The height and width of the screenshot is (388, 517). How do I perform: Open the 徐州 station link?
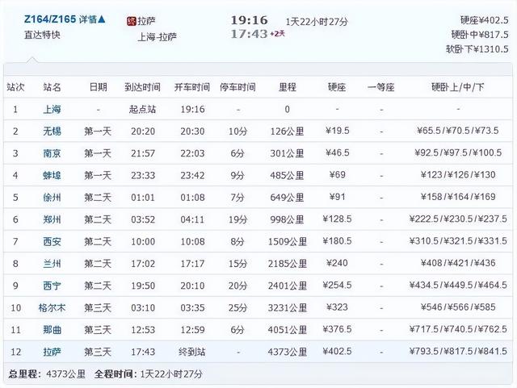click(52, 197)
